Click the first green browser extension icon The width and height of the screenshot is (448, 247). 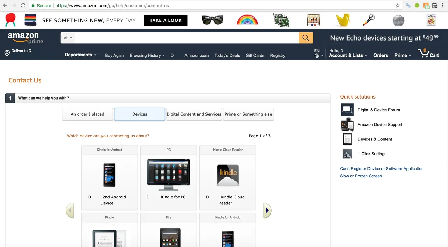tap(417, 6)
